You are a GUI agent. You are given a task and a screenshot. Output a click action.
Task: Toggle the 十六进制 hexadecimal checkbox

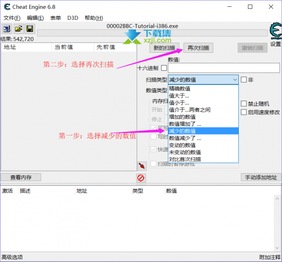(x=164, y=68)
